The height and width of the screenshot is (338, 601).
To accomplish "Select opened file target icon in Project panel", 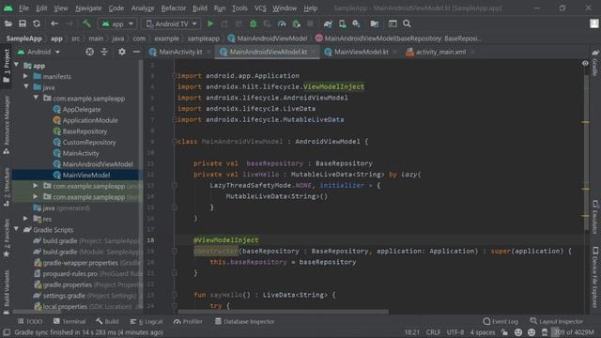I will coord(89,52).
